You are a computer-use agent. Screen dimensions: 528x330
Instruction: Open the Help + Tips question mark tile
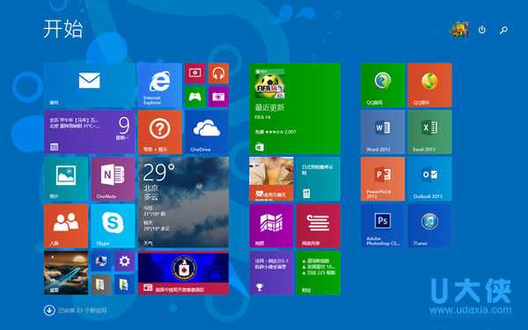[x=159, y=132]
